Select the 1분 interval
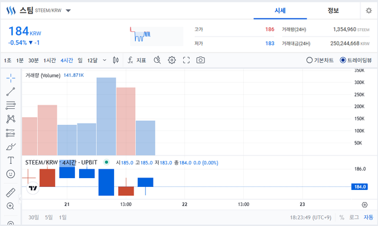 19,60
